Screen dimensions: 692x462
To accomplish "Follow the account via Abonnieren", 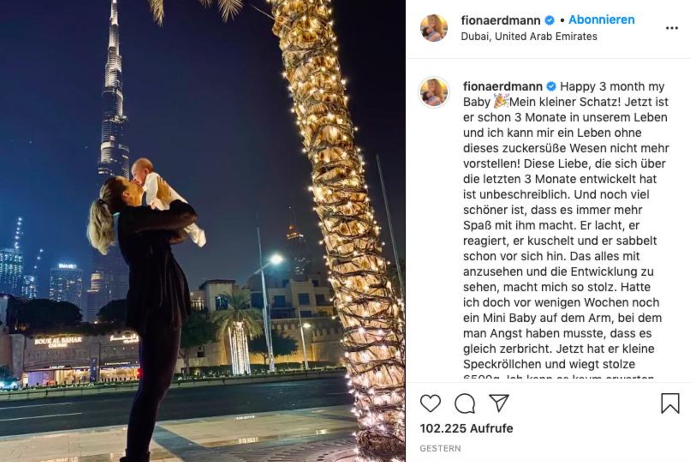I will point(601,20).
